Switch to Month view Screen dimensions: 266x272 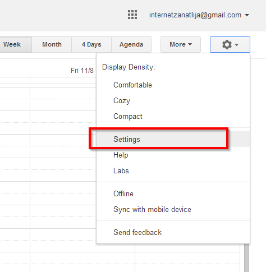coord(52,44)
